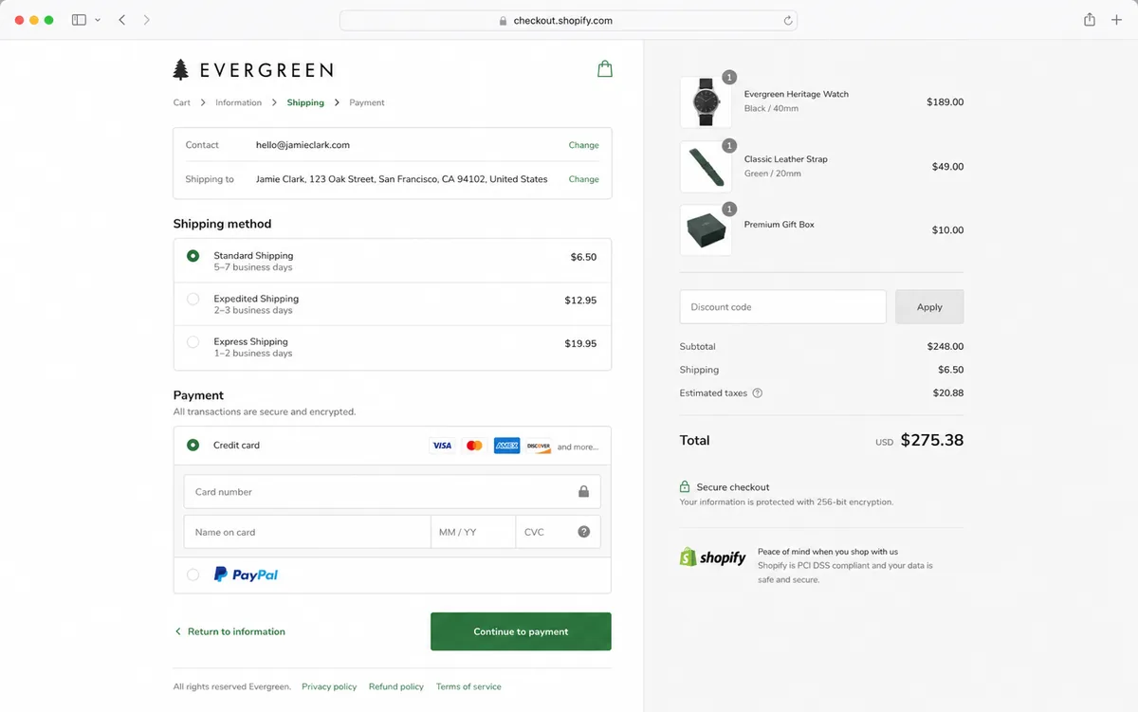Go to Cart breadcrumb step
Screen dimensions: 1138x712
coord(182,102)
